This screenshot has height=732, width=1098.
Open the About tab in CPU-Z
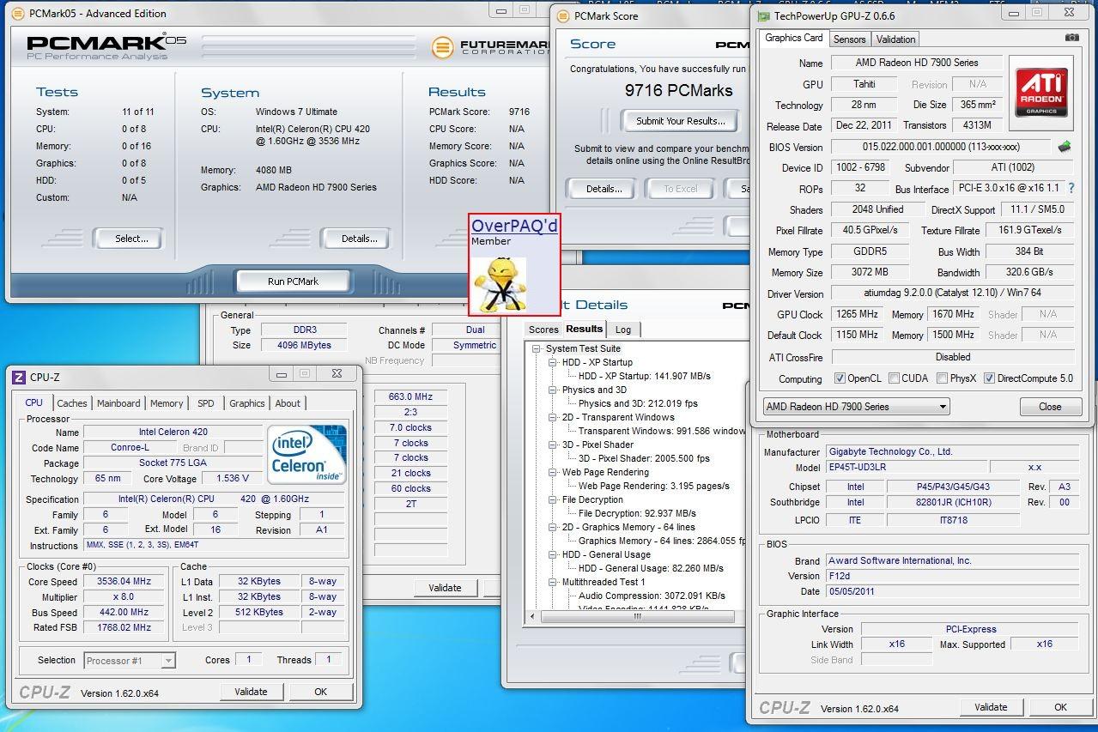coord(288,403)
